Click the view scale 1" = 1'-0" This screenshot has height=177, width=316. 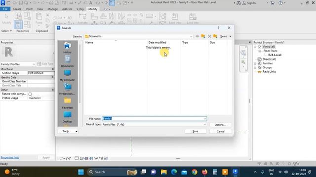[66, 158]
